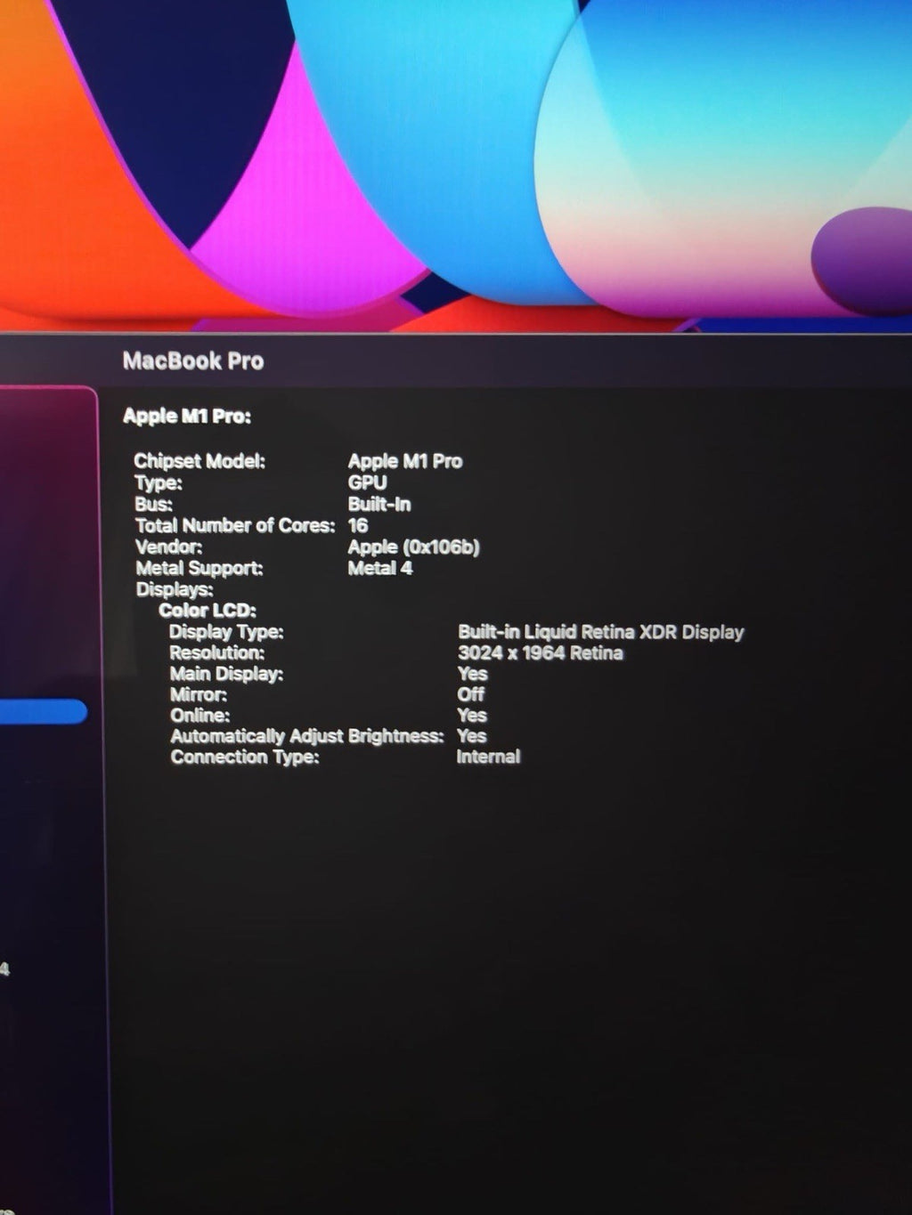Click the MacBook Pro window title
This screenshot has height=1215, width=912.
point(193,360)
